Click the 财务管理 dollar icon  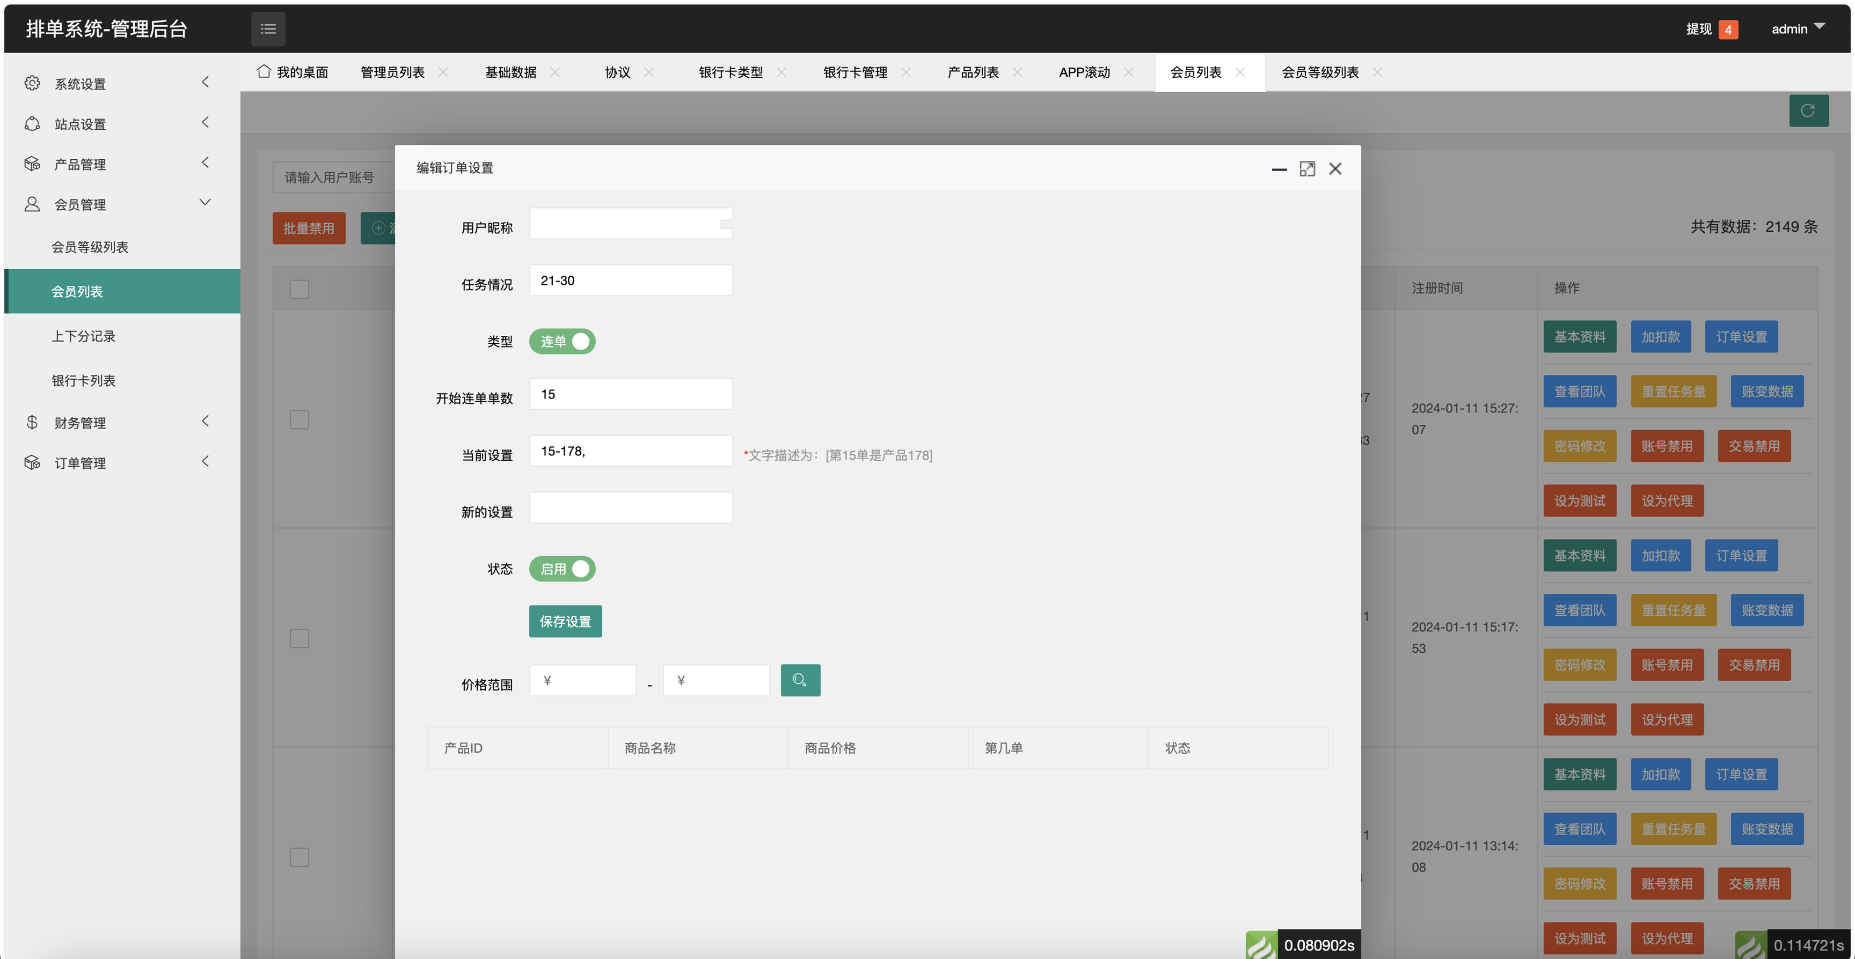(32, 422)
